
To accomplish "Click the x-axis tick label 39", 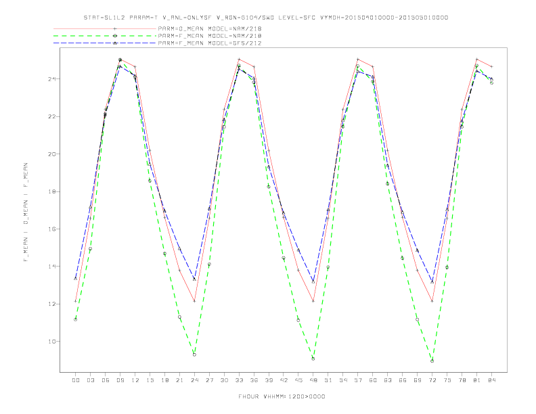I will click(x=269, y=380).
